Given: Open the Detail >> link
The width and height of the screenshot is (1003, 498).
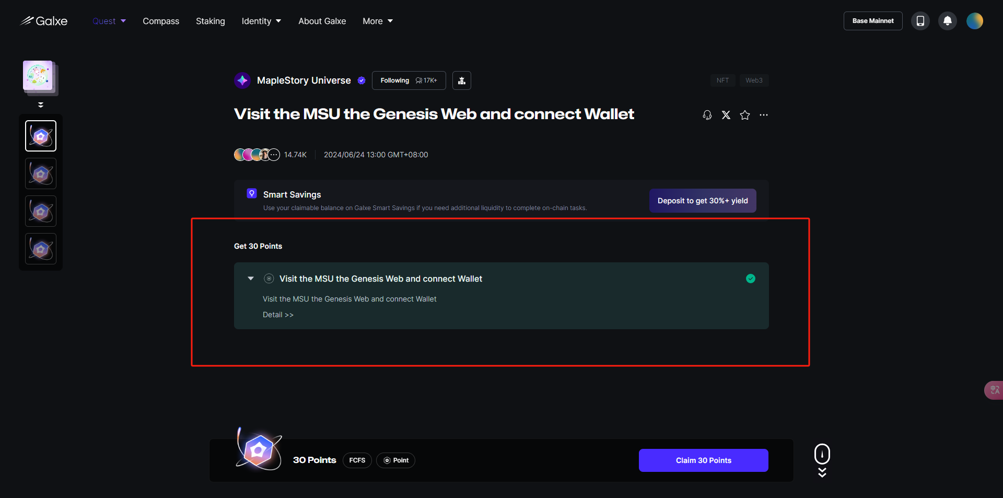Looking at the screenshot, I should point(278,315).
